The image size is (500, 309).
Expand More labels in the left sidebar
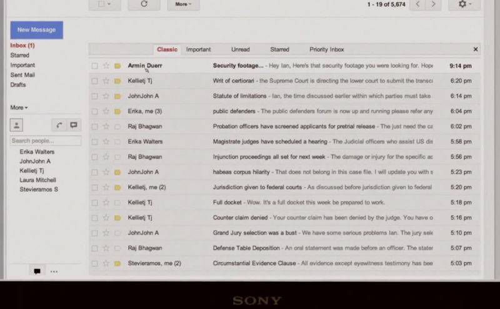point(19,108)
